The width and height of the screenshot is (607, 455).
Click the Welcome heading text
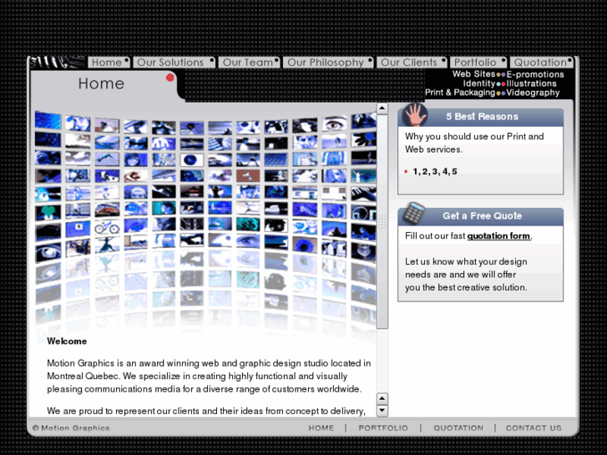pos(67,341)
